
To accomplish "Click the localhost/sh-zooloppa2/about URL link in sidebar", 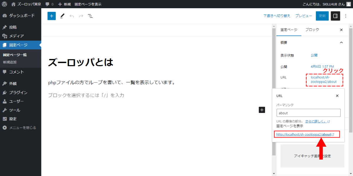I will point(324,79).
